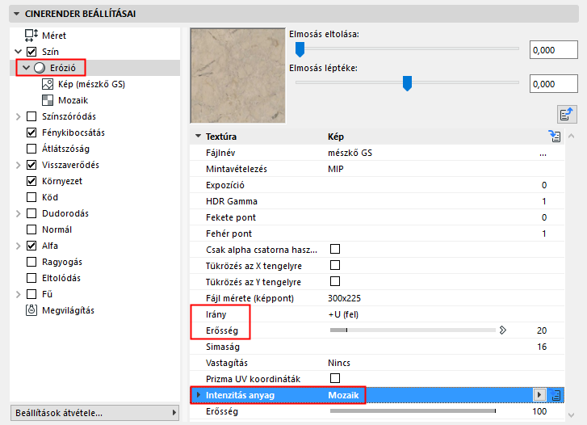587x425 pixels.
Task: Expand the Visszaverődés tree node
Action: click(18, 165)
